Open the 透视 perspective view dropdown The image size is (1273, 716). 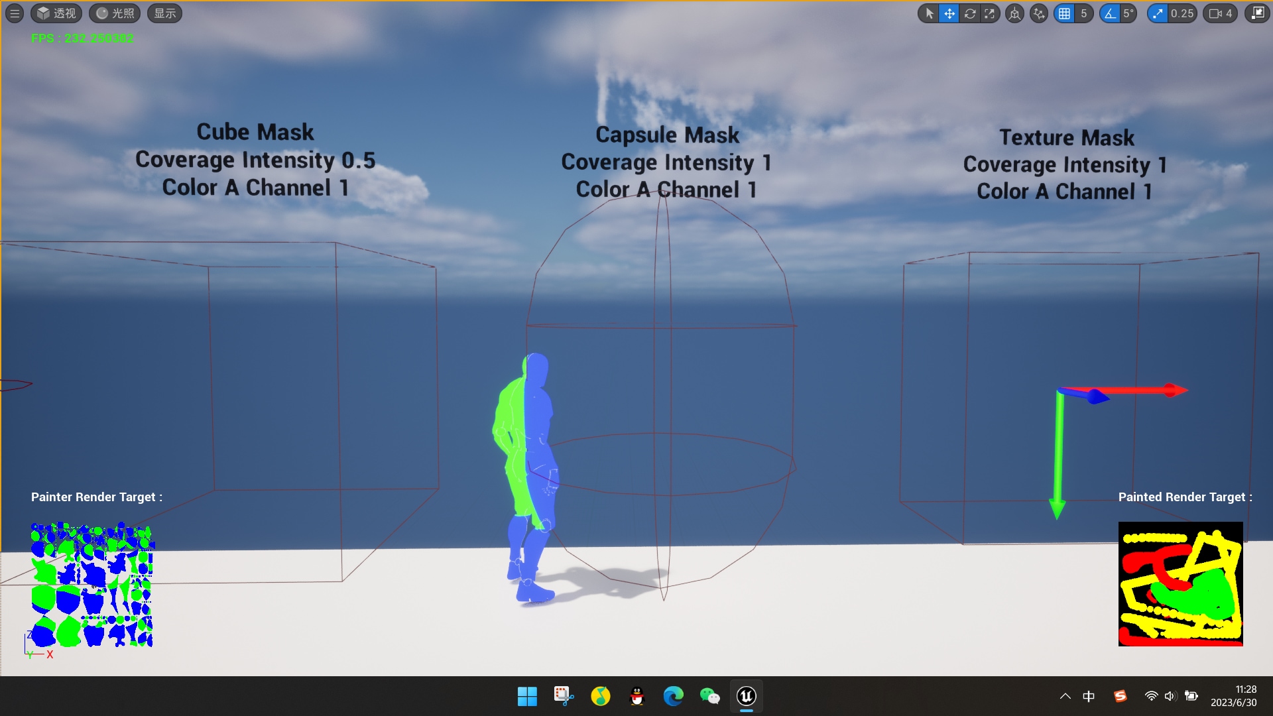pos(56,13)
